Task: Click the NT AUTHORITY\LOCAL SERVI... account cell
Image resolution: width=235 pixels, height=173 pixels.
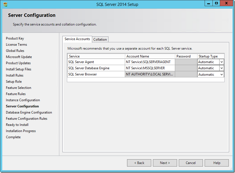Action: coord(150,74)
